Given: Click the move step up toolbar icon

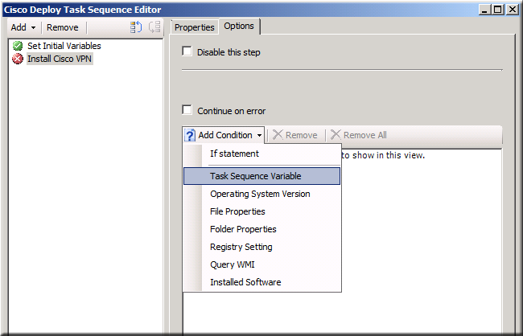Looking at the screenshot, I should point(136,27).
